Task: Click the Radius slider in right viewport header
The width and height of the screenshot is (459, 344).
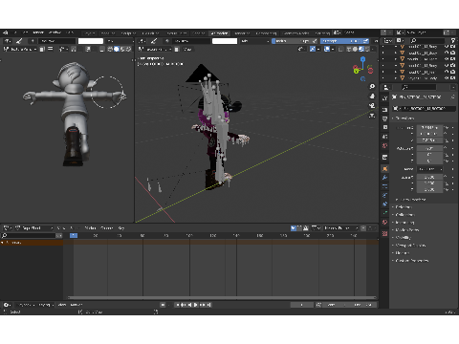Action: coord(292,41)
